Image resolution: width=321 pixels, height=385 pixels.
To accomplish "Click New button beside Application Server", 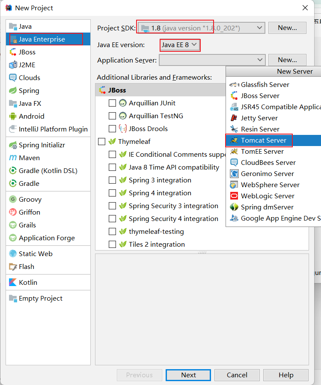I will (287, 60).
